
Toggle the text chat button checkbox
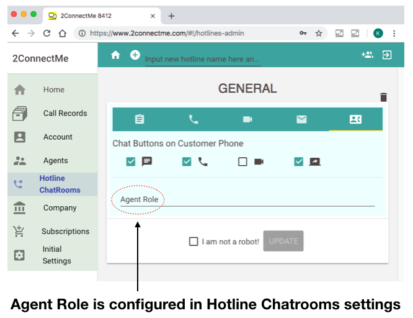(131, 161)
